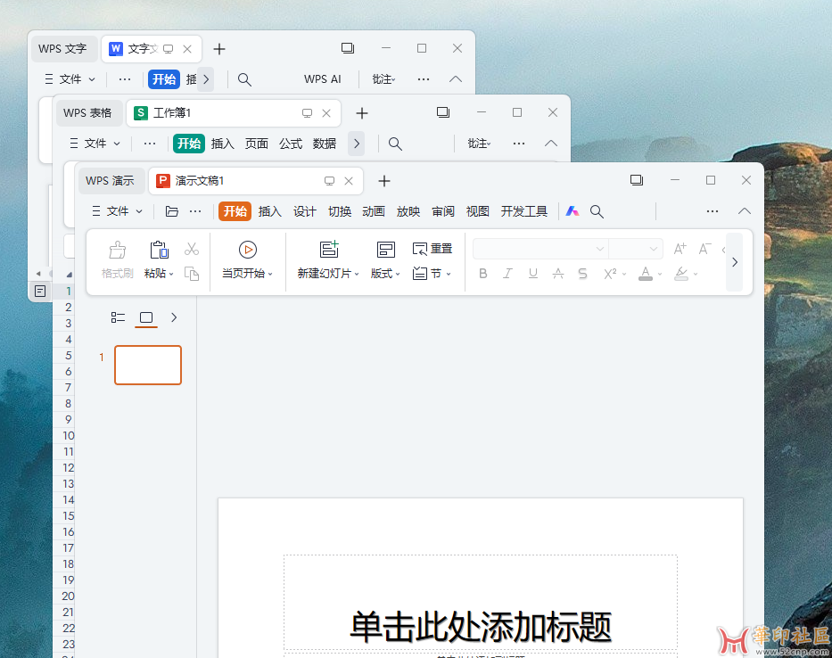Screen dimensions: 832x658
Task: Switch to the 数据 tab in WPS 表格
Action: (325, 143)
